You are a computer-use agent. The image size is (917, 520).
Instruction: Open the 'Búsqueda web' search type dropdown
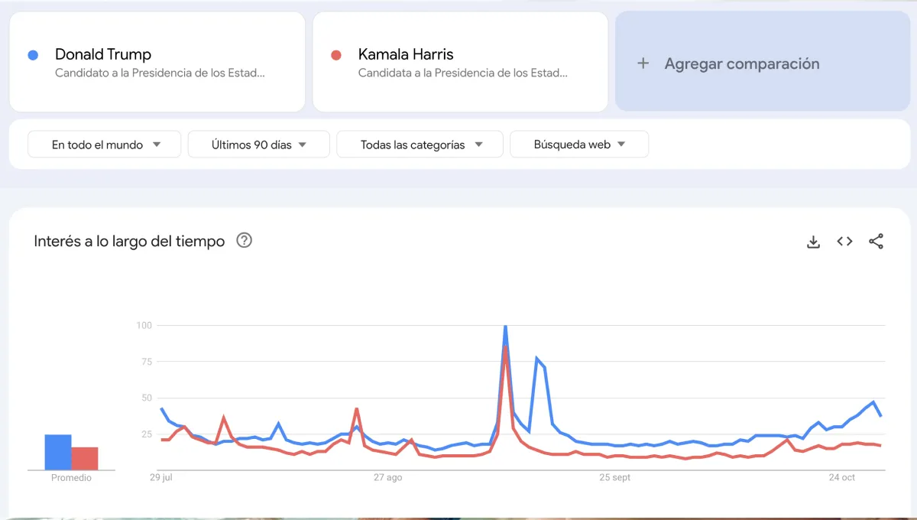click(578, 144)
